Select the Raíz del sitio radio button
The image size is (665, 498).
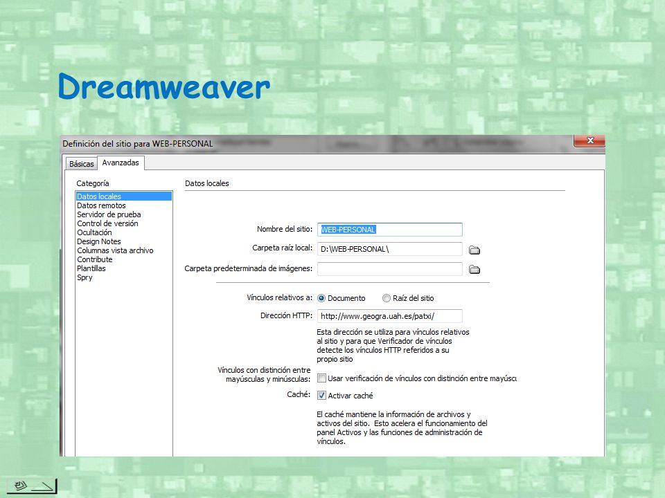tap(386, 298)
